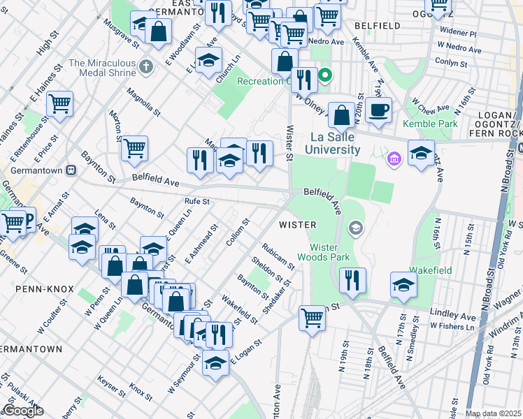Click the Rubicam St street label
Image resolution: width=523 pixels, height=419 pixels.
click(278, 256)
